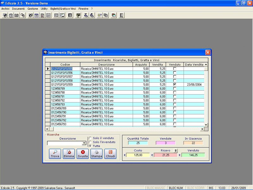Image resolution: width=253 pixels, height=190 pixels.
Task: Open the Biglietti/Gratta e Vinci menu
Action: (x=63, y=9)
